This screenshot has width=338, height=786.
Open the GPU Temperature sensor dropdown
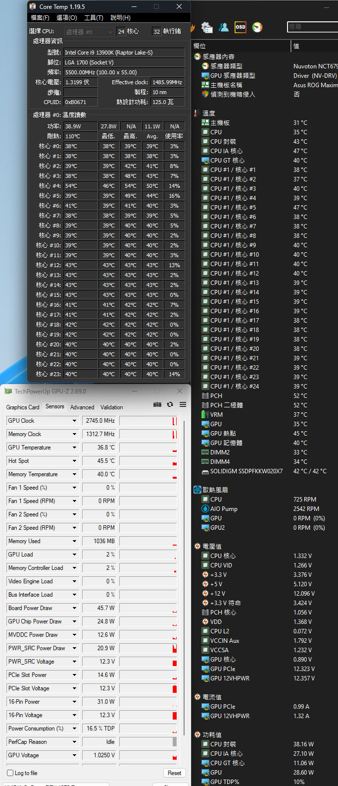pos(75,448)
